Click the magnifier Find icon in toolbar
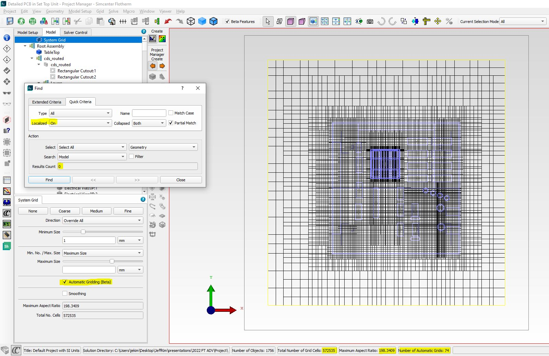The width and height of the screenshot is (549, 356). tap(111, 21)
